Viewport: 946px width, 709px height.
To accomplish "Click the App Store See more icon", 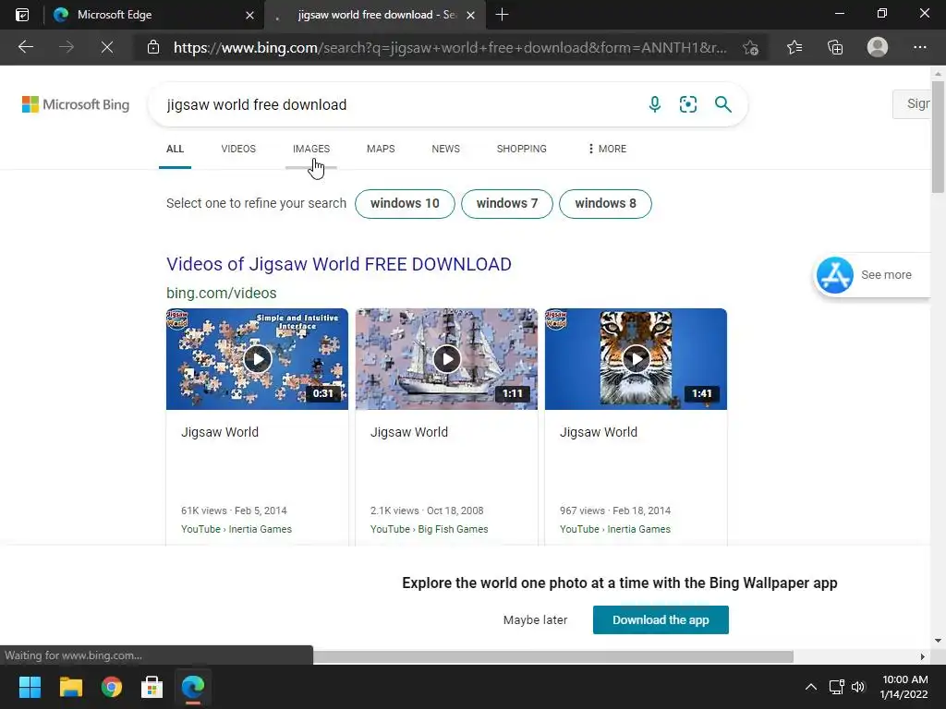I will pos(834,275).
